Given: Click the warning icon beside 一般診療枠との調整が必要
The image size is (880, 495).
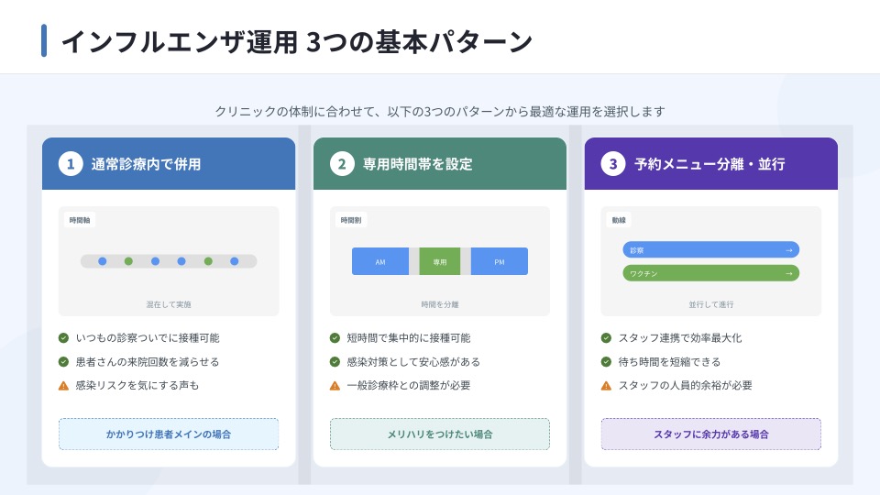Looking at the screenshot, I should (335, 386).
